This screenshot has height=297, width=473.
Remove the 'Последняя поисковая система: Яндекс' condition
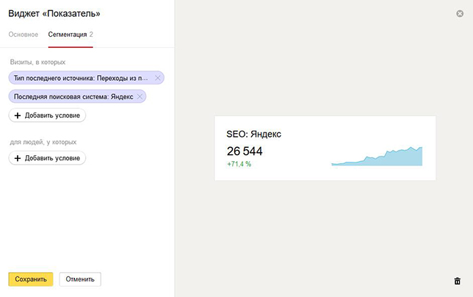(140, 96)
